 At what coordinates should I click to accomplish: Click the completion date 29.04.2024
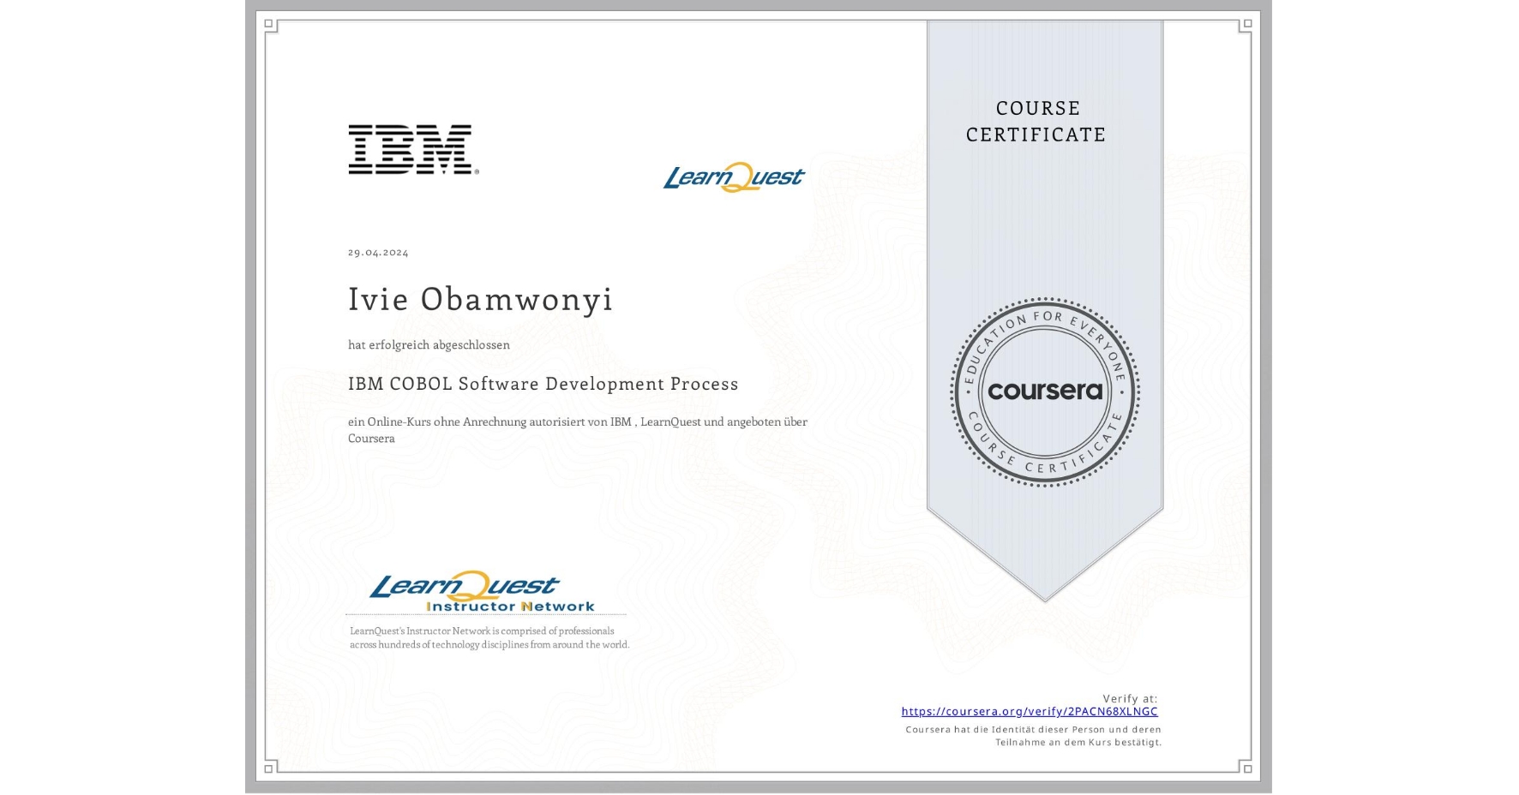(x=378, y=251)
